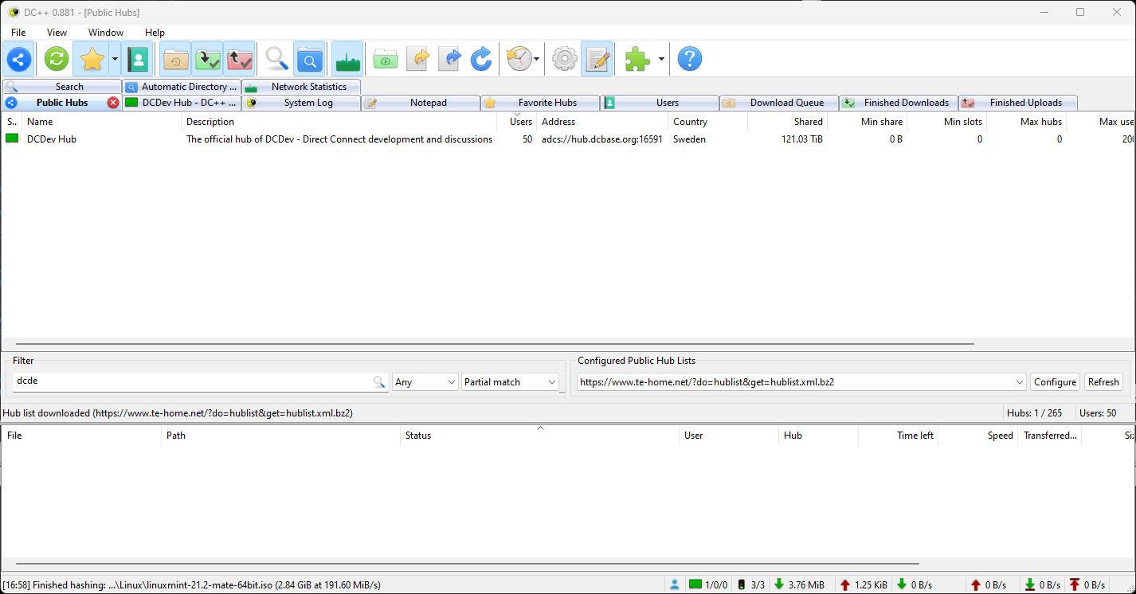
Task: Switch to the Users tab
Action: point(660,103)
